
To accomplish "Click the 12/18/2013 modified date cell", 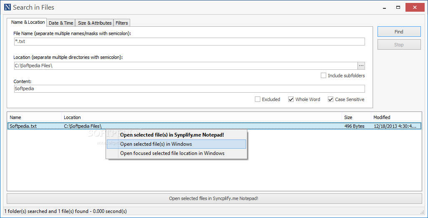I will pos(395,126).
